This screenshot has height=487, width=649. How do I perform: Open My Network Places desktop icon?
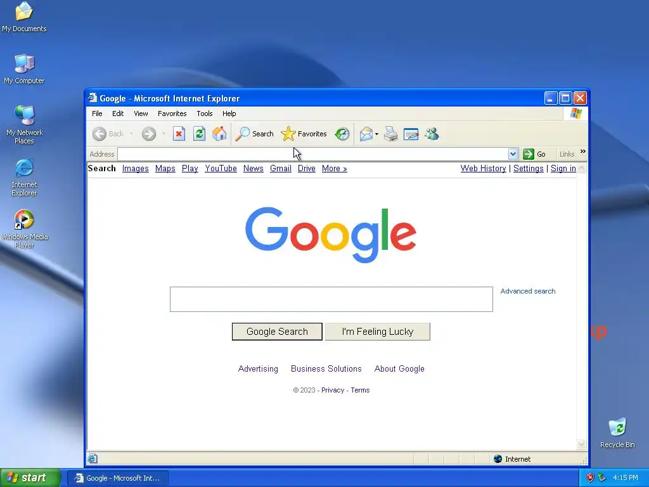(x=25, y=124)
